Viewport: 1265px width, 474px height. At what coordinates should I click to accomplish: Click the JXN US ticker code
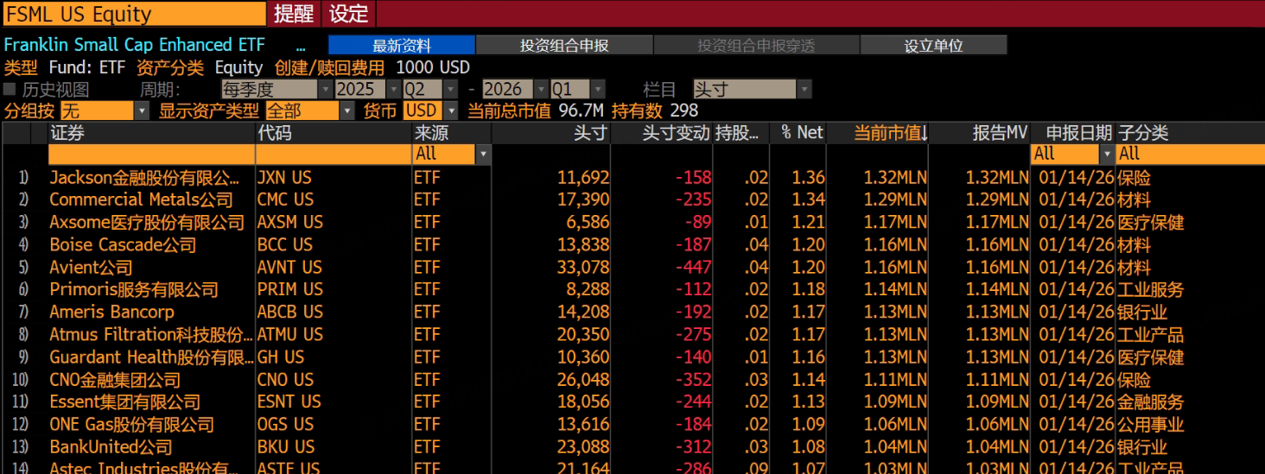[284, 178]
